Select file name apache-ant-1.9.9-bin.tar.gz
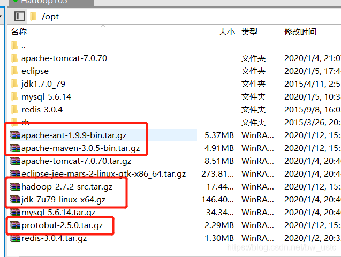This screenshot has width=341, height=257. coord(74,135)
